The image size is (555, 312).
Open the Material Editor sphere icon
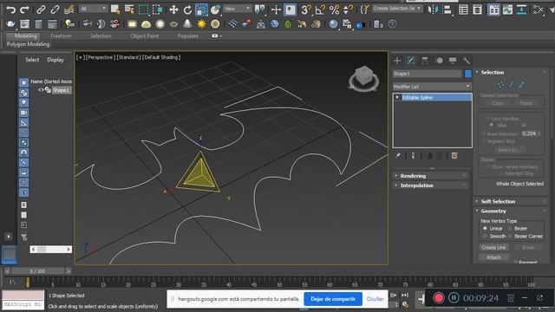333,24
